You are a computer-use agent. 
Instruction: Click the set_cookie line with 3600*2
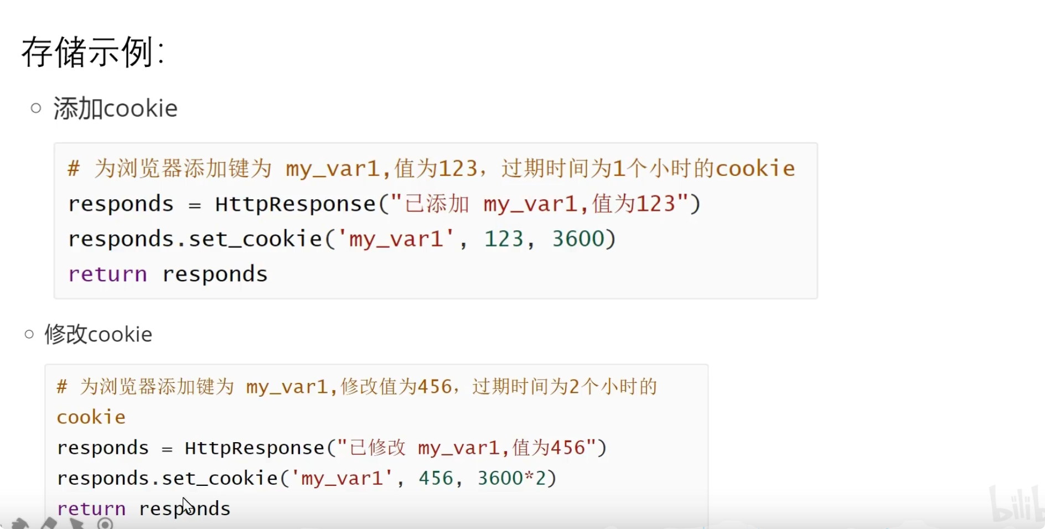click(307, 478)
